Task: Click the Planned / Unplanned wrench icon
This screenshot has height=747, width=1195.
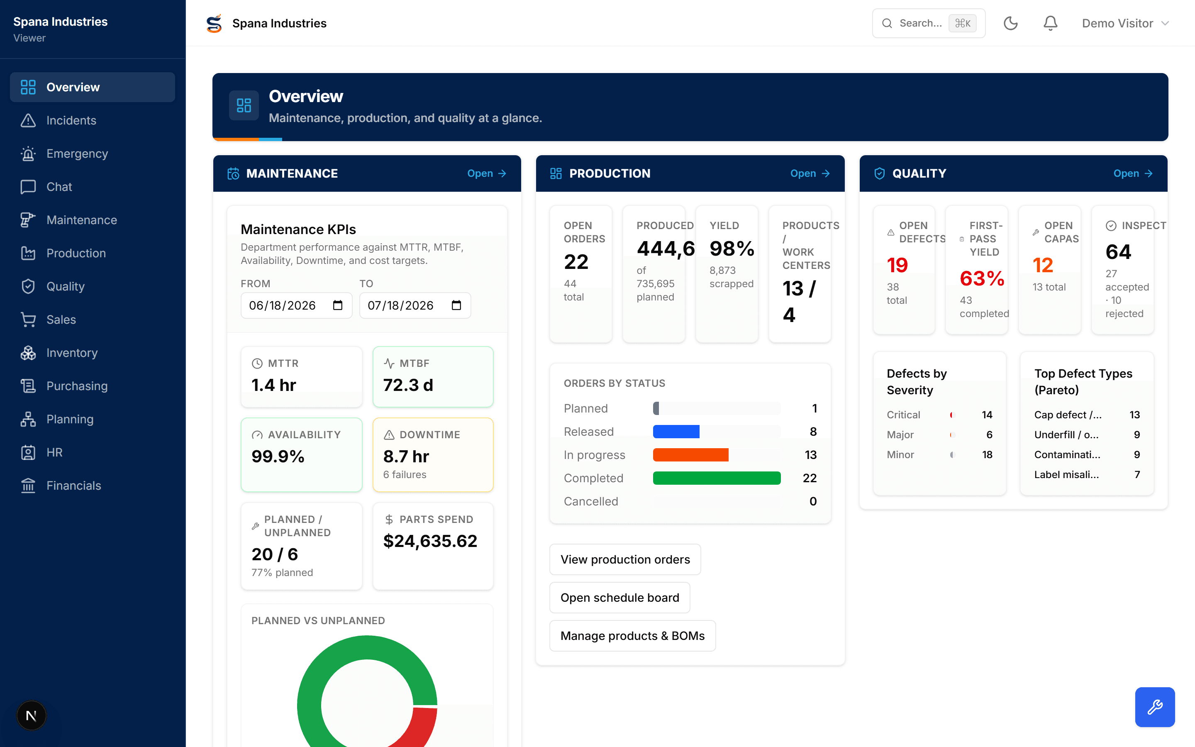Action: click(x=255, y=526)
